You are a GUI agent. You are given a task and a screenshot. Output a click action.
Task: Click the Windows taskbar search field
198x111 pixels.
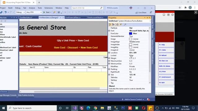tap(32, 108)
